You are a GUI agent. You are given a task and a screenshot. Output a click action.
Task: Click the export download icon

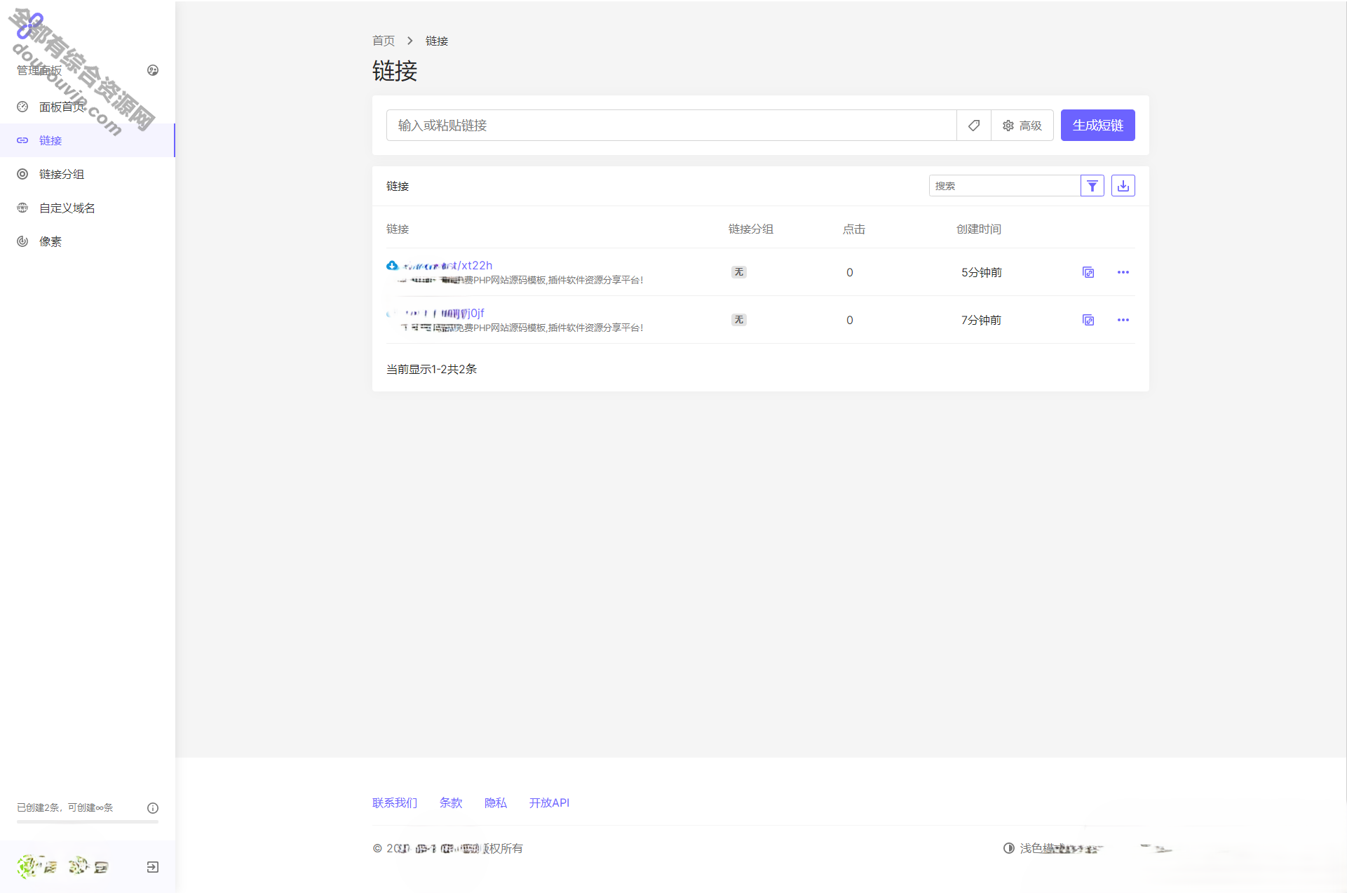point(1123,186)
